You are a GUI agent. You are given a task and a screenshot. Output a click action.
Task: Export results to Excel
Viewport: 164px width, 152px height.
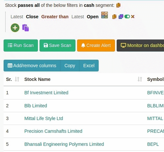[x=89, y=66]
